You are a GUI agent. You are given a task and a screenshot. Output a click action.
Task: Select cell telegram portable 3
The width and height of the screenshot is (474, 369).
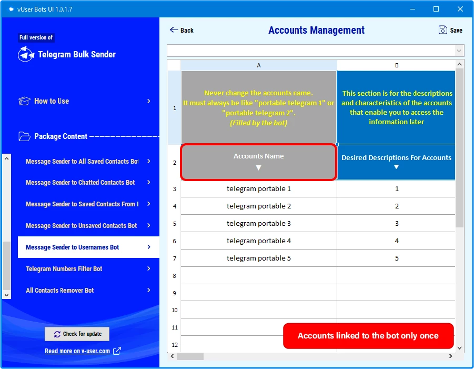tap(259, 224)
